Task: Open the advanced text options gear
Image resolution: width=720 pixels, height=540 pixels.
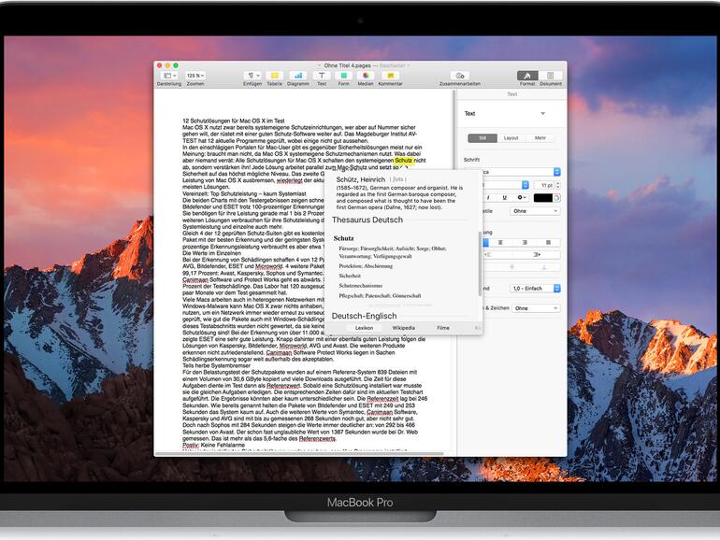Action: [x=521, y=198]
